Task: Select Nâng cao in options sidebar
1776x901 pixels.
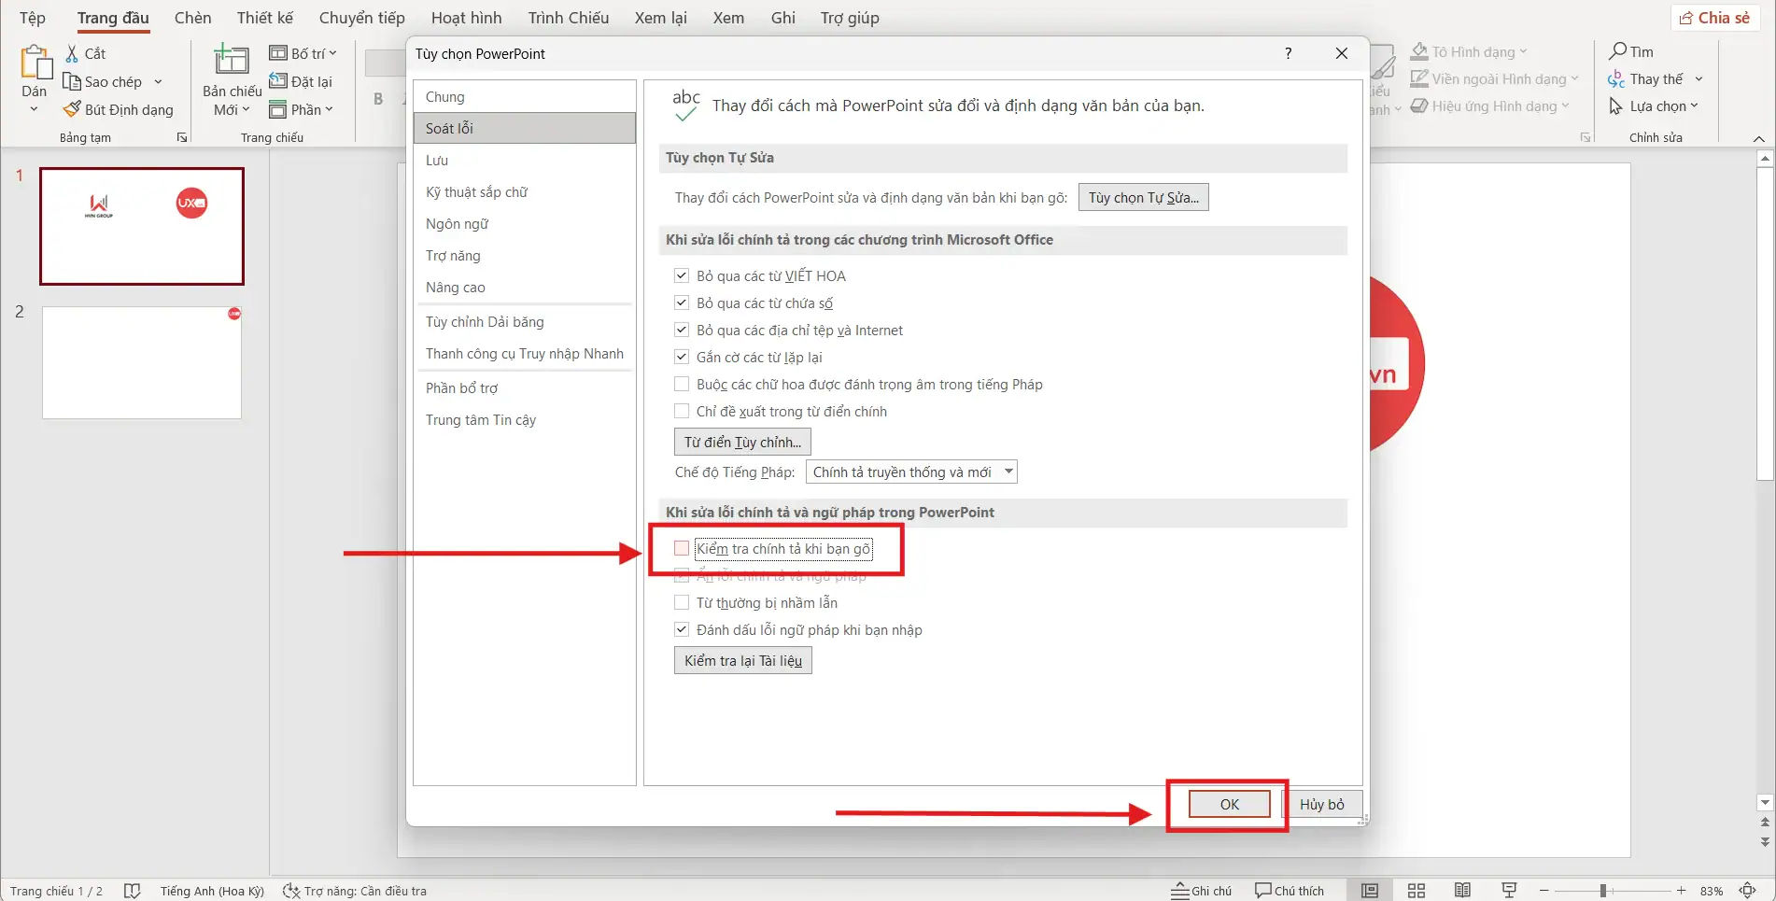Action: [x=456, y=288]
